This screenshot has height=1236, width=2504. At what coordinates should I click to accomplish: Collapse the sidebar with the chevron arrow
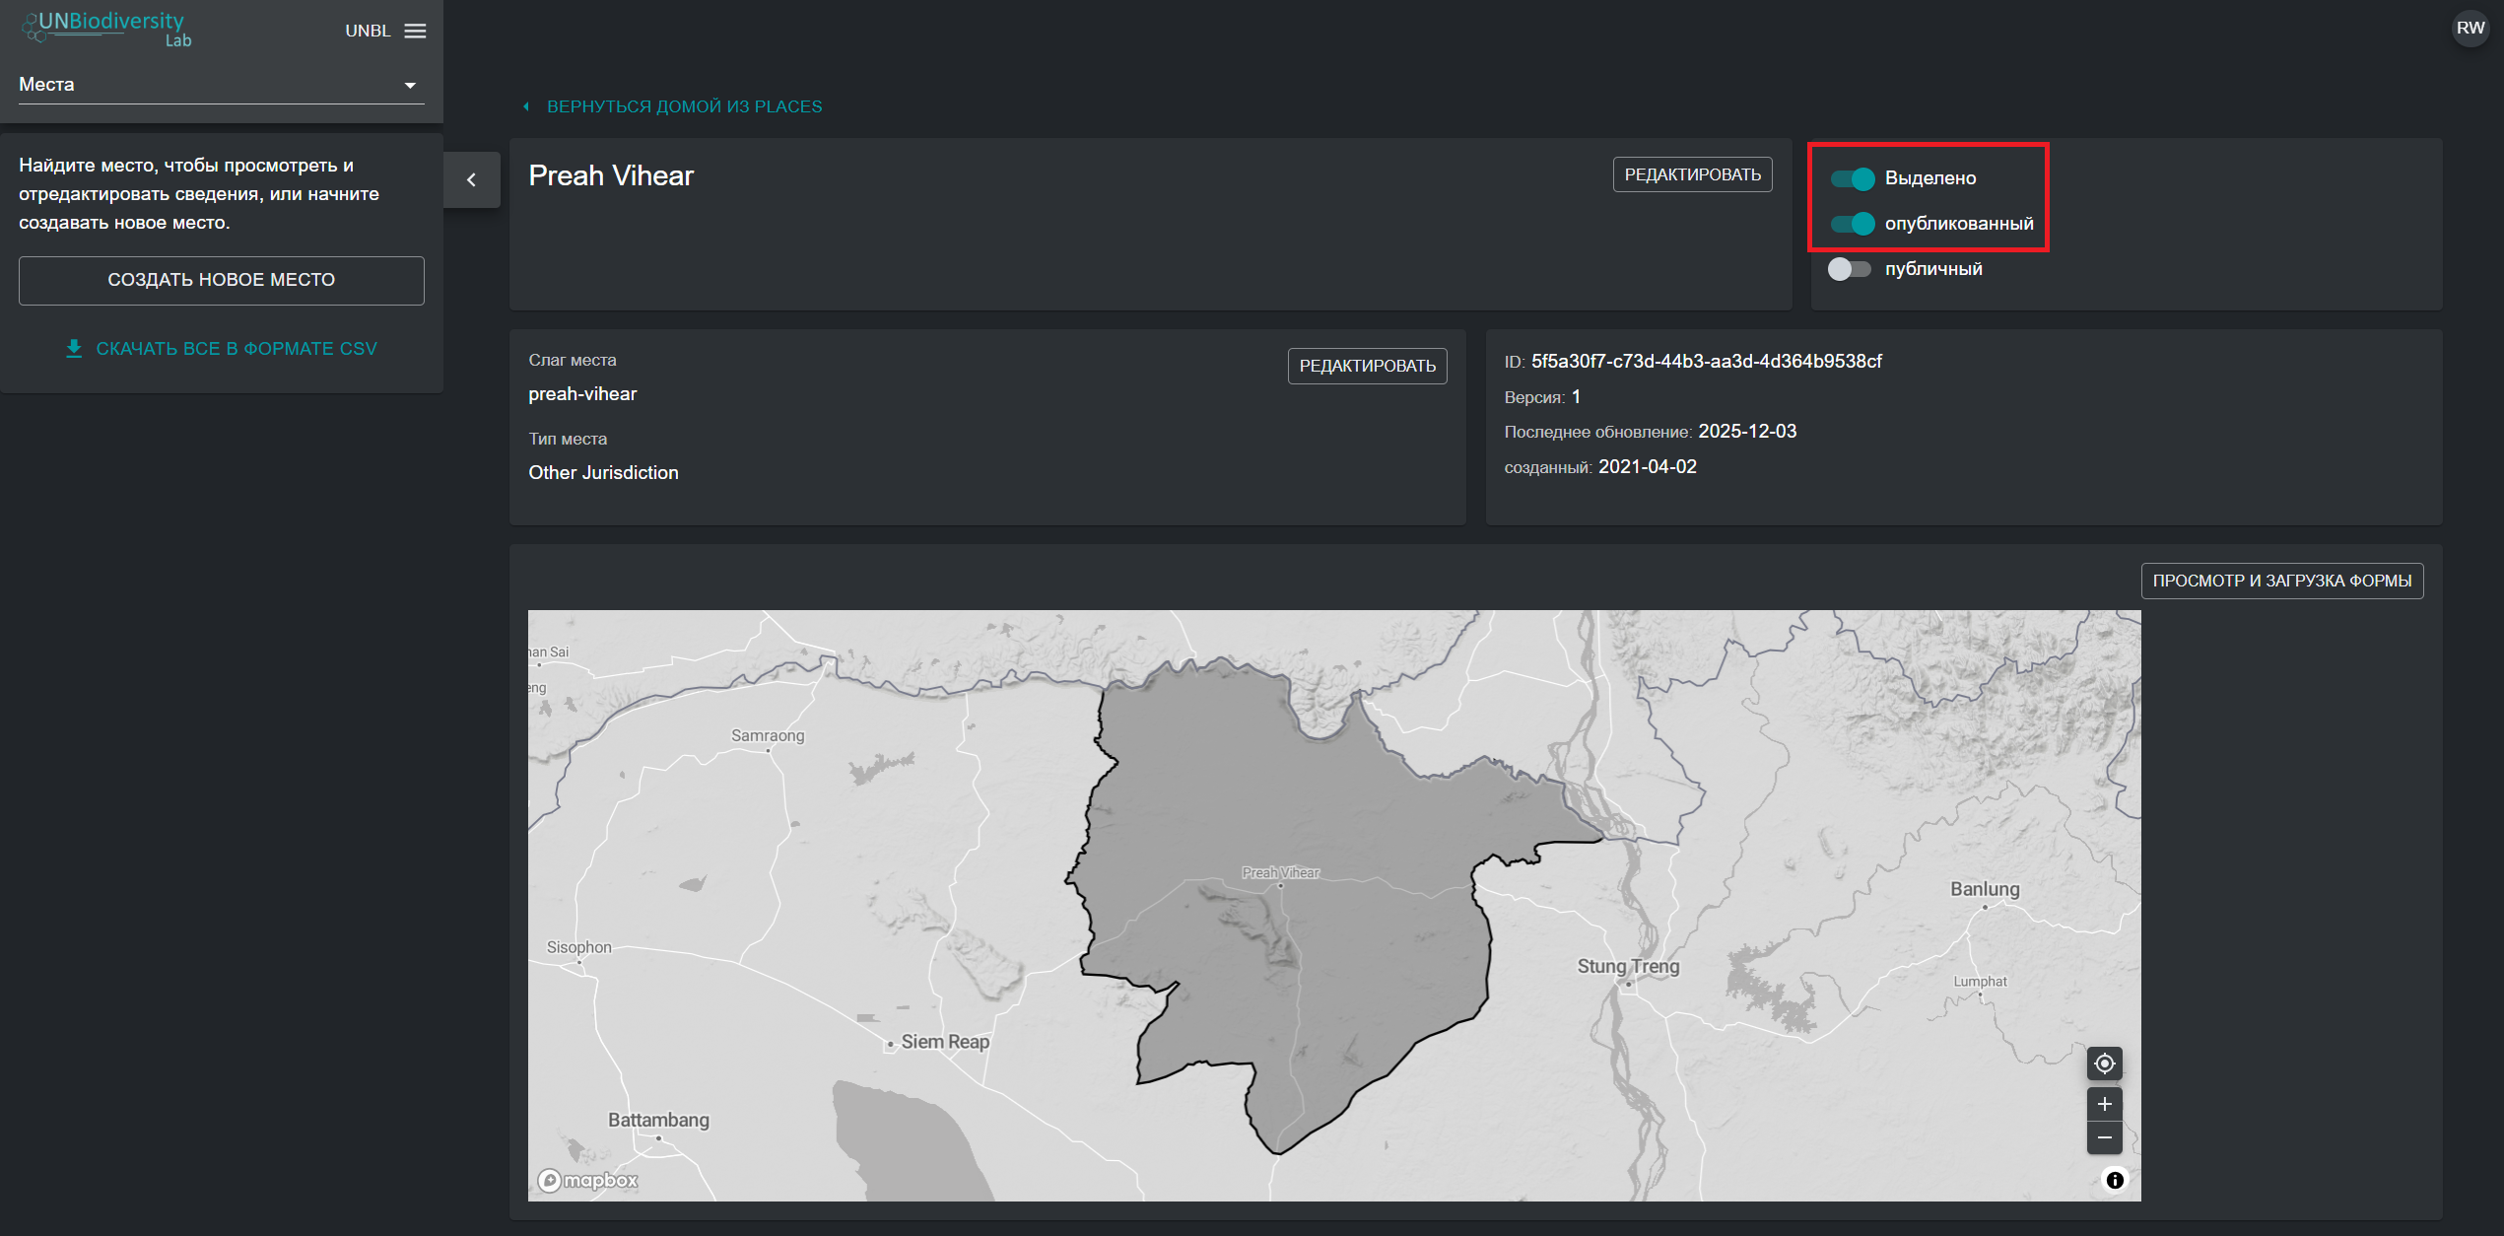pos(471,179)
